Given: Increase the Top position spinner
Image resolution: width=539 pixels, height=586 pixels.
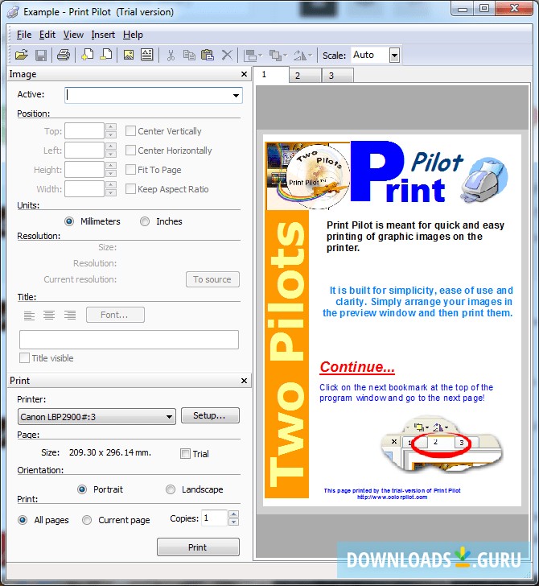Looking at the screenshot, I should coord(111,127).
